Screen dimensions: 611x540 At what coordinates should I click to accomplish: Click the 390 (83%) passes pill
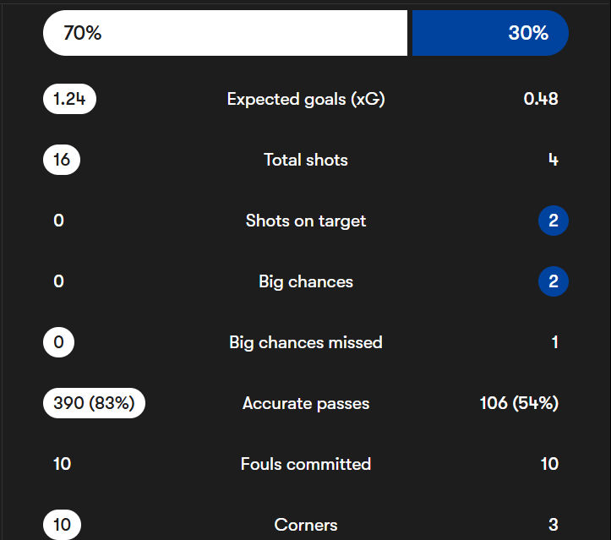click(x=94, y=403)
